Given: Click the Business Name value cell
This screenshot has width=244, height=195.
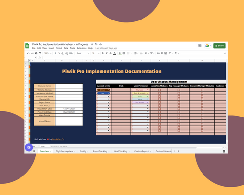Looking at the screenshot, I should 69,86.
